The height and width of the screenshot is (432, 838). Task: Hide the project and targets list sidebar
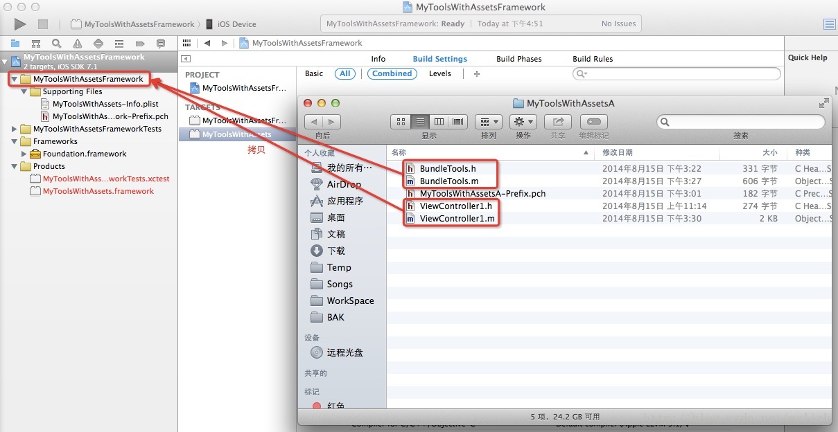pyautogui.click(x=186, y=59)
